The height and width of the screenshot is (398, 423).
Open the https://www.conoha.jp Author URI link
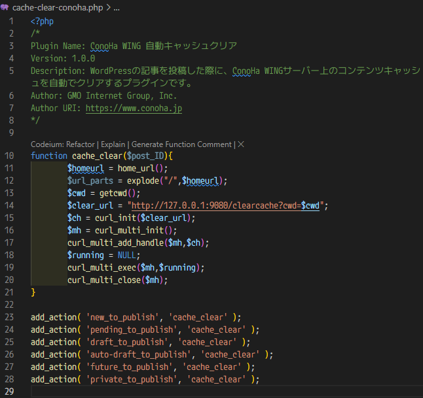pyautogui.click(x=134, y=108)
